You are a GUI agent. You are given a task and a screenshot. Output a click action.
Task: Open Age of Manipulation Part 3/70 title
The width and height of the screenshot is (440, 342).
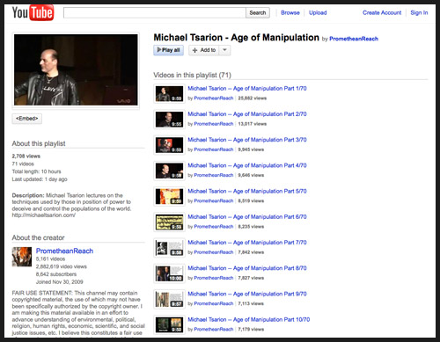pos(247,140)
